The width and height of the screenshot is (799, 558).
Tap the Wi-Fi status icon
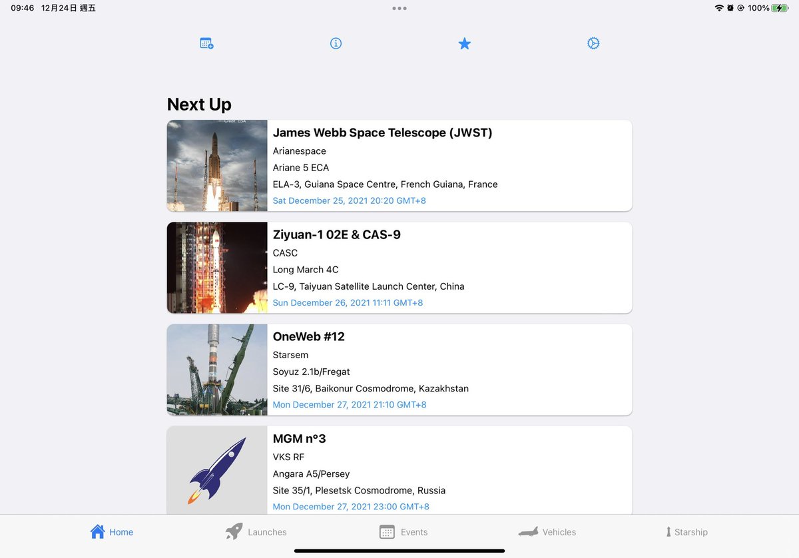click(x=719, y=8)
